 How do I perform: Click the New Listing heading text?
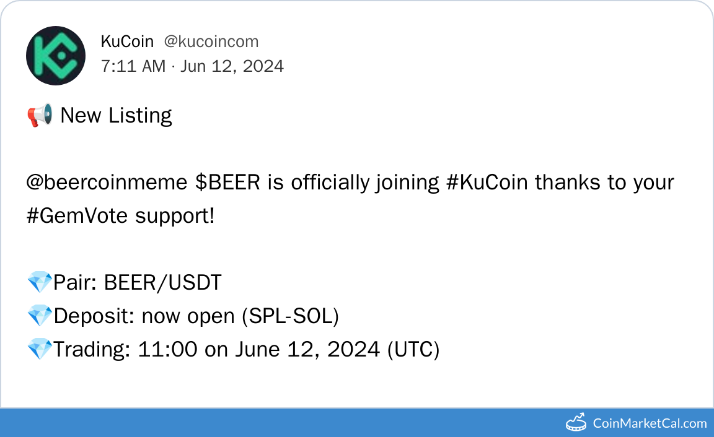116,116
